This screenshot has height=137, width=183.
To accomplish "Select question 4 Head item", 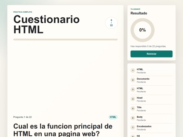I will [x=151, y=99].
